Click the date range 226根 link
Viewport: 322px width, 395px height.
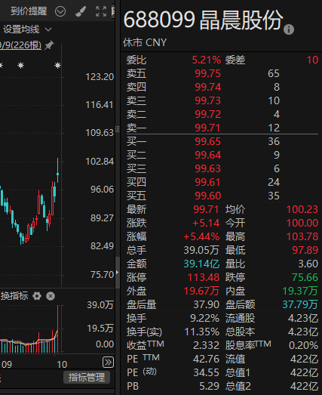(20, 45)
